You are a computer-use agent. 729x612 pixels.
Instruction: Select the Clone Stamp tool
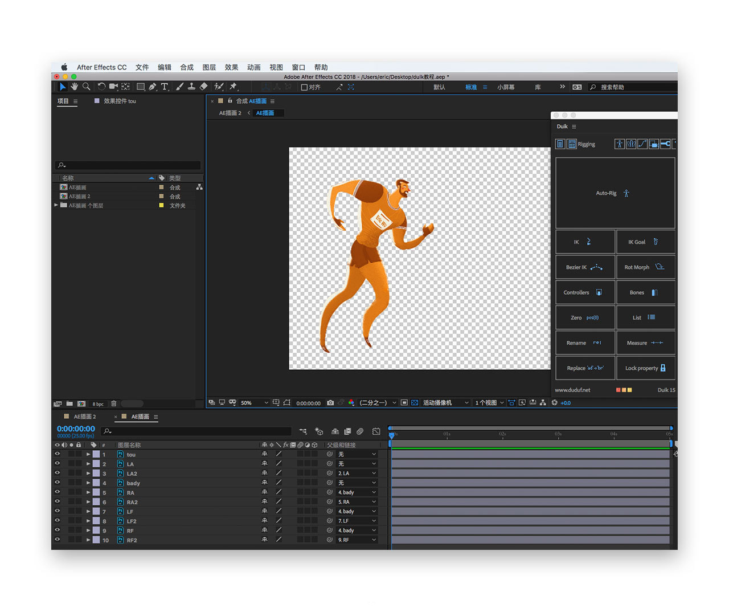point(191,87)
